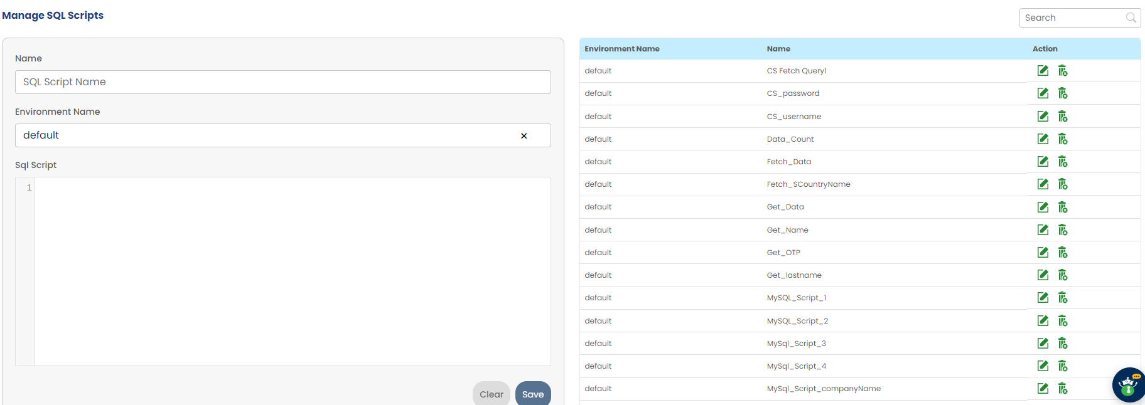Open the Environment Name dropdown
Screen dimensions: 1145x405
[264, 135]
